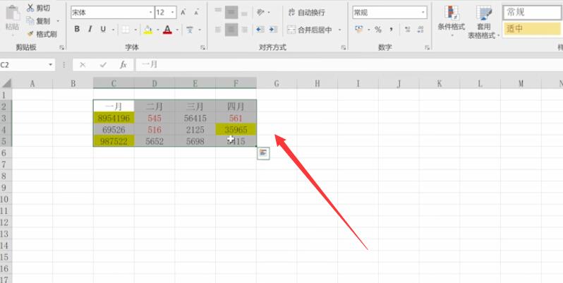Activate the Format Painter (格式刷)
This screenshot has height=283, width=563.
coord(42,34)
